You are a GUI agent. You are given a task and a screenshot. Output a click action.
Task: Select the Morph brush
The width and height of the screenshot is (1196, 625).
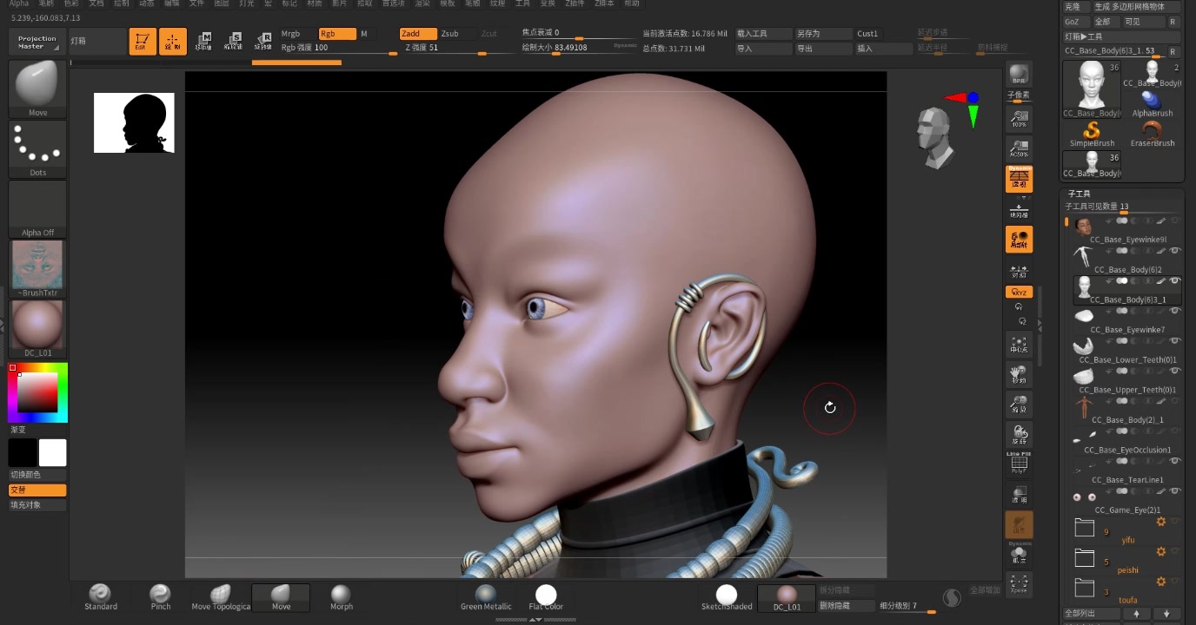(x=342, y=597)
